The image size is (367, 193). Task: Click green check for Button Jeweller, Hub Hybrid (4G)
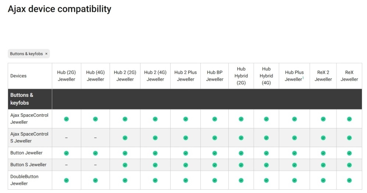pos(266,153)
